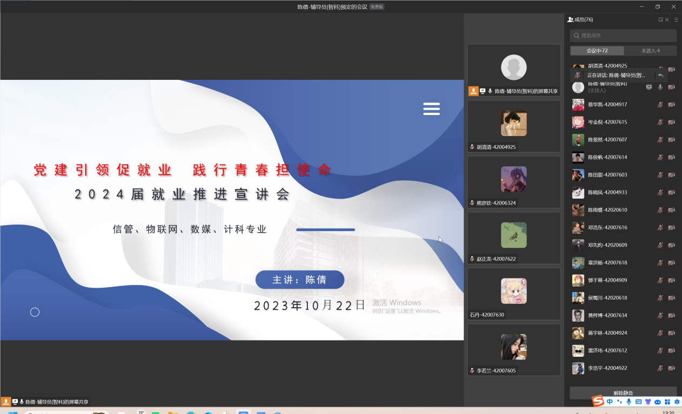Image resolution: width=682 pixels, height=414 pixels.
Task: Select the 胡清清-42004925 video tile
Action: pyautogui.click(x=514, y=126)
